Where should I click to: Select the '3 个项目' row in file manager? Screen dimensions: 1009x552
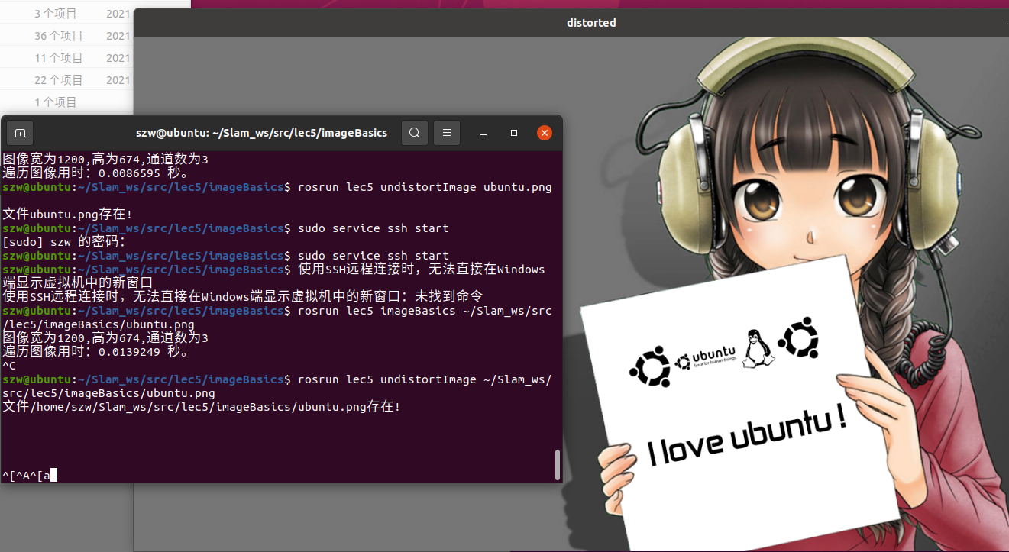[66, 13]
